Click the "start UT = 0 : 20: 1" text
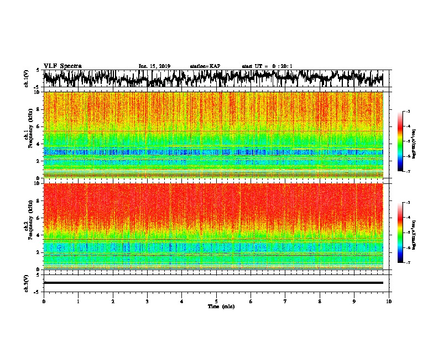 (x=267, y=66)
